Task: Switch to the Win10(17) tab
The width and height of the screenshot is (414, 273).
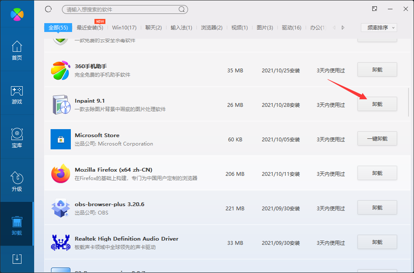Action: 124,28
